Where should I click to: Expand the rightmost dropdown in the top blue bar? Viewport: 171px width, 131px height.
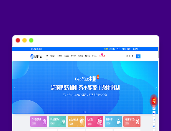coord(136,49)
